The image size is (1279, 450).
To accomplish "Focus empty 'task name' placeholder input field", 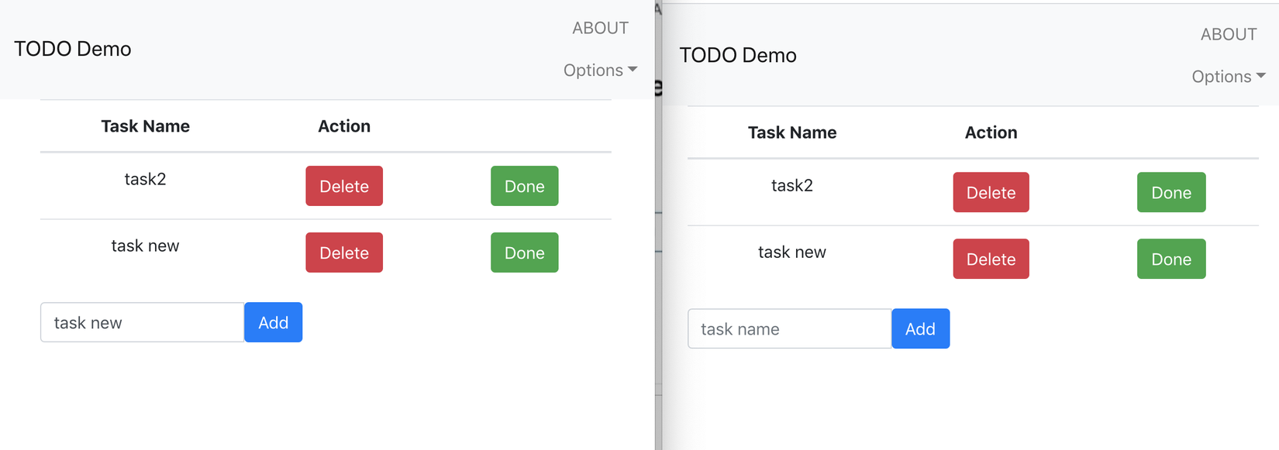I will [789, 328].
